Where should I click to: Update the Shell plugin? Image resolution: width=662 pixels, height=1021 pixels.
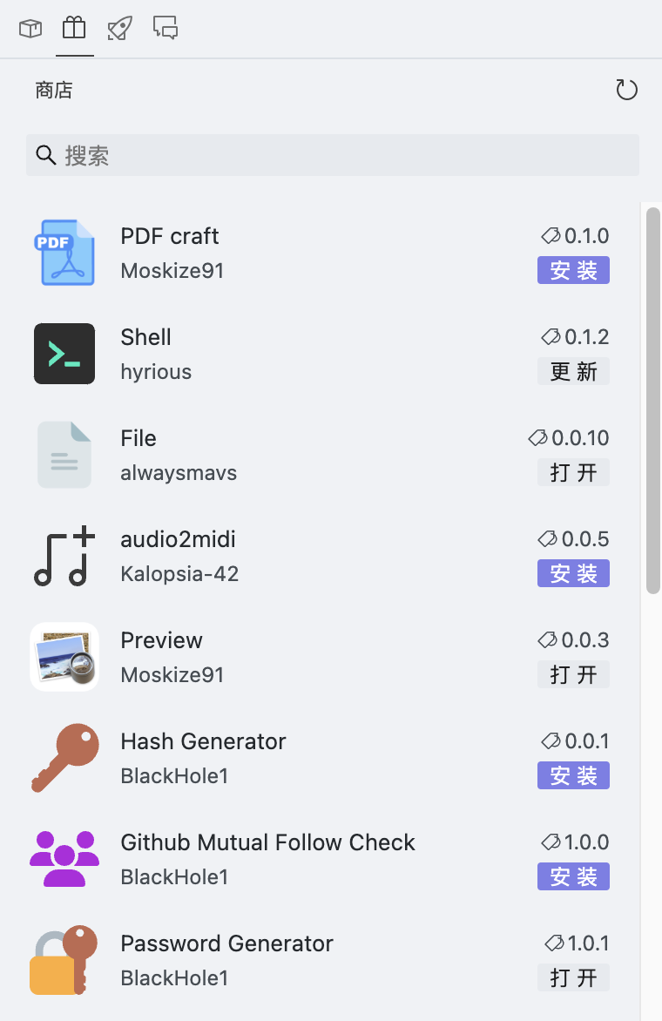[573, 372]
